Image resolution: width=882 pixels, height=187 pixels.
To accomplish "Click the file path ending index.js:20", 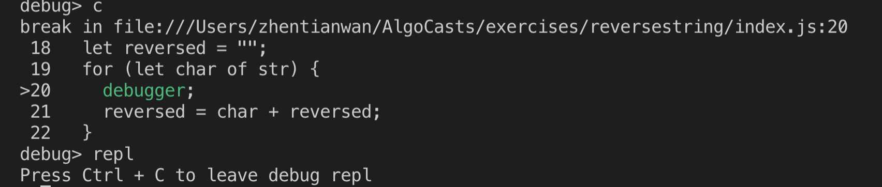I will point(480,26).
